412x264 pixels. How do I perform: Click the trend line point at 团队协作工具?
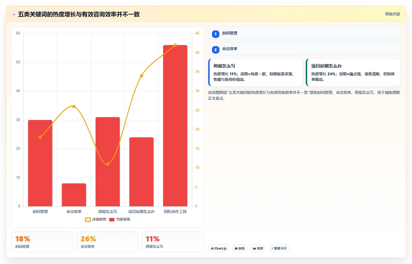175,45
